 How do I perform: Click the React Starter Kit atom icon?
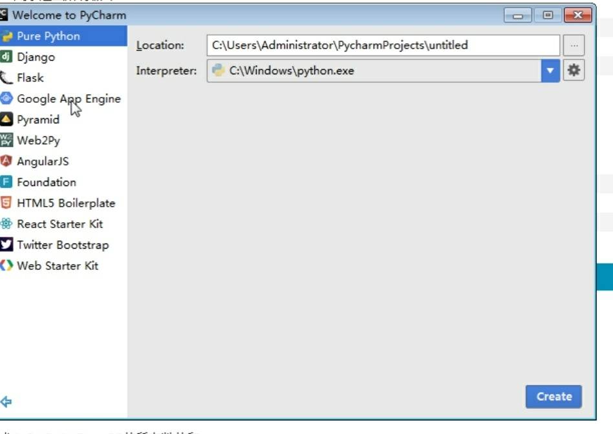point(6,224)
